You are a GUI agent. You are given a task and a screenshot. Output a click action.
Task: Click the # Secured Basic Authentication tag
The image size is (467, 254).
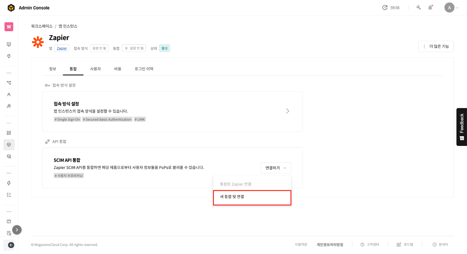point(107,120)
